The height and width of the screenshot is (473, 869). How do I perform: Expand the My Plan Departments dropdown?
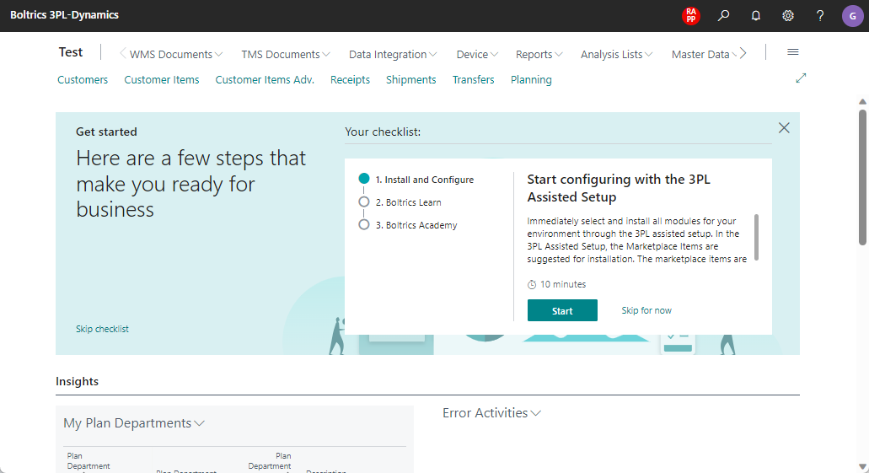[134, 423]
